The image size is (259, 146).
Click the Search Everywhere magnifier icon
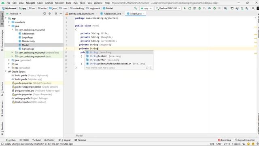(253, 8)
